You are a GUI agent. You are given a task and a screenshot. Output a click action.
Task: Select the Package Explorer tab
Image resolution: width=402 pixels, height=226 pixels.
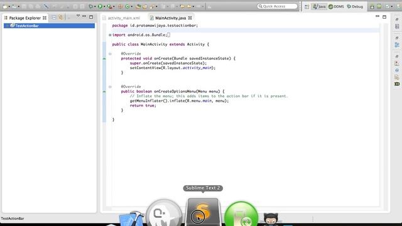(25, 18)
